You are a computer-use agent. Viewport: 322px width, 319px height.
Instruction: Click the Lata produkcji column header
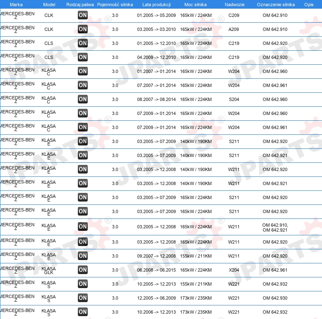click(x=156, y=5)
